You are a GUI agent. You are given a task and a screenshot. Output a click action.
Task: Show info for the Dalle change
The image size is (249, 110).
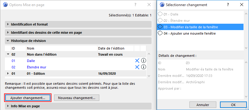click(x=144, y=61)
